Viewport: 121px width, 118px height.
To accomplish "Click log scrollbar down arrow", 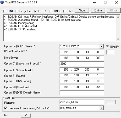I will 118,39.
